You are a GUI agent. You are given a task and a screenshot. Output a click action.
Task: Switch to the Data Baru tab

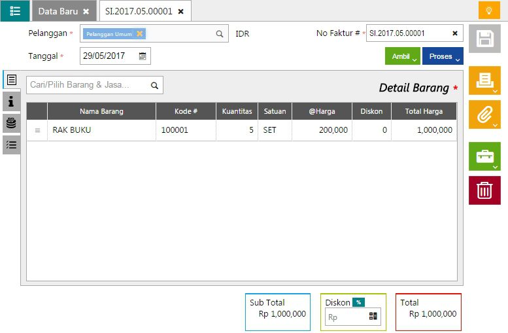pyautogui.click(x=58, y=11)
